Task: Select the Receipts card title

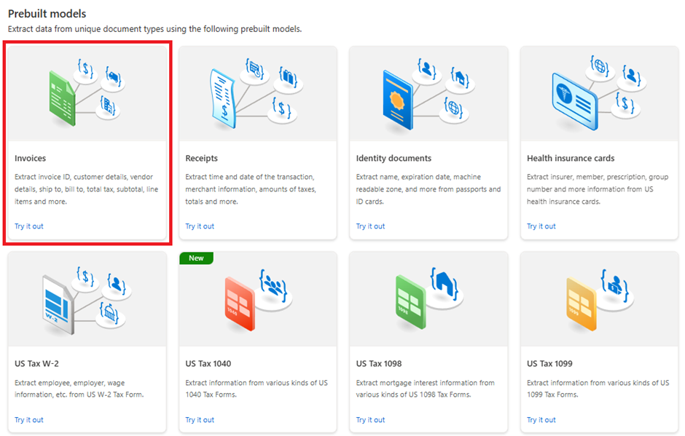Action: click(x=201, y=158)
